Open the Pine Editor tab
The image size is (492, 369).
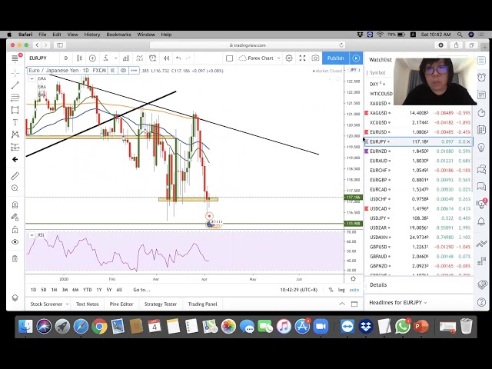tap(121, 304)
